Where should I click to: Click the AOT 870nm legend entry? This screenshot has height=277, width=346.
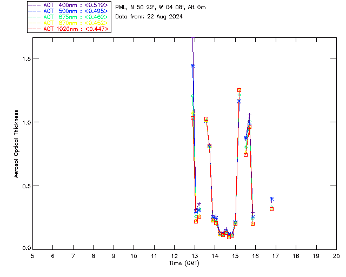[69, 23]
